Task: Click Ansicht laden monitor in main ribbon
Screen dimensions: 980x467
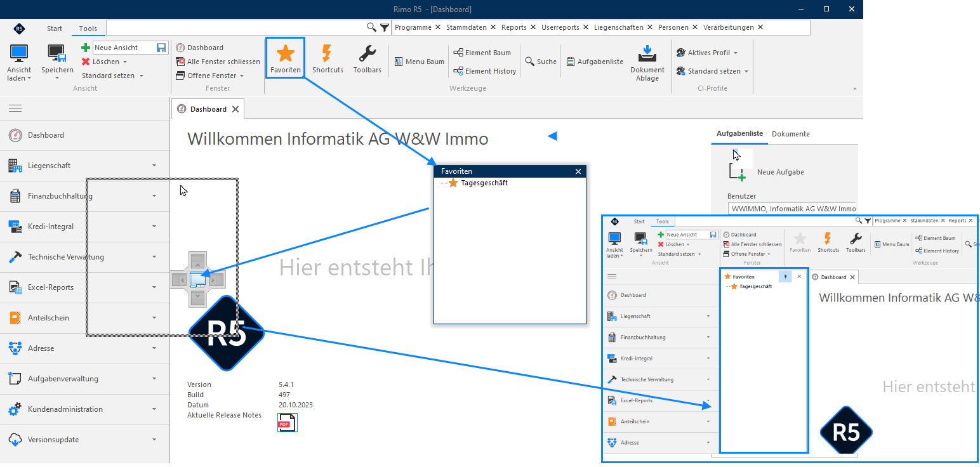Action: click(x=19, y=62)
